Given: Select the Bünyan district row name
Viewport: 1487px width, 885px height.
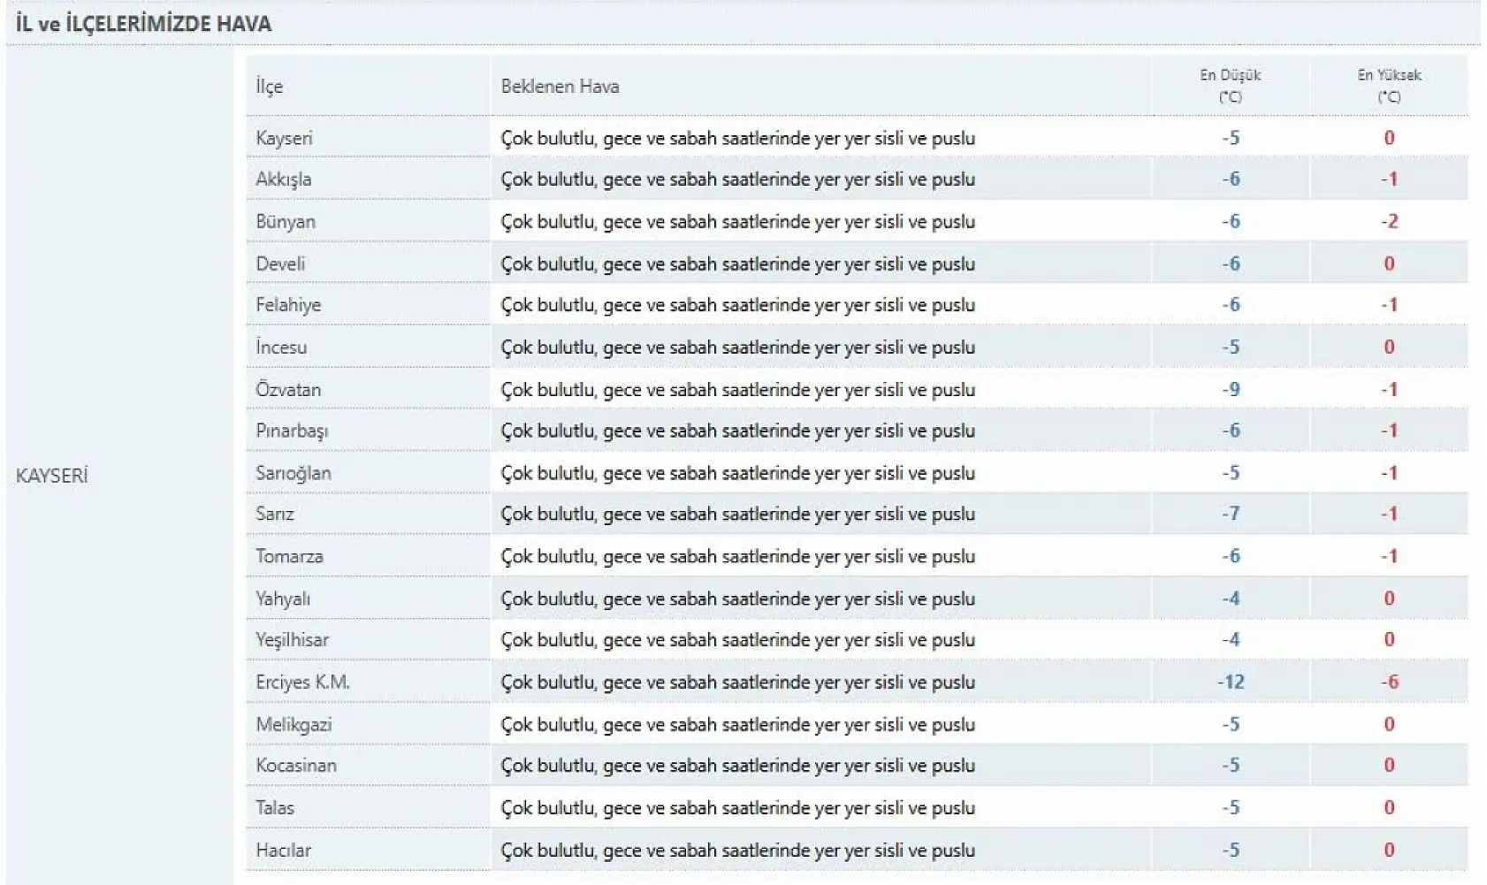Looking at the screenshot, I should coord(286,222).
